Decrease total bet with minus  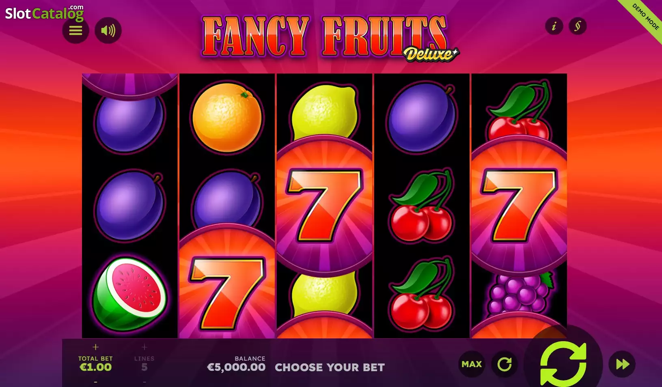(x=95, y=382)
